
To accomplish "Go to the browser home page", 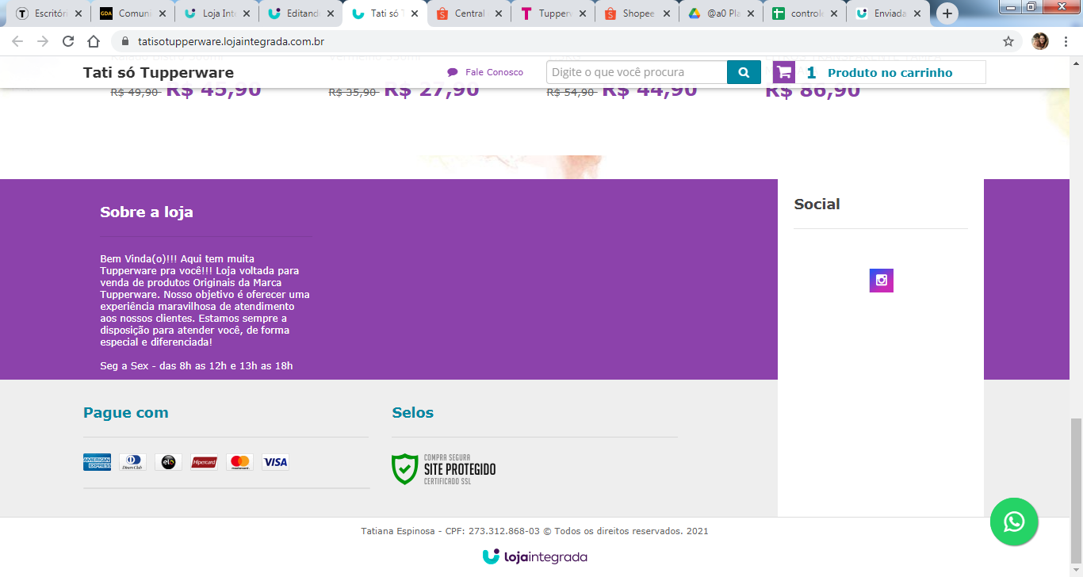I will (94, 41).
